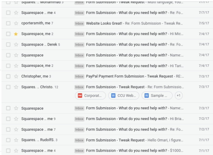This screenshot has height=155, width=213.
Task: Show the +1 additional attachments chip
Action: click(x=179, y=95)
